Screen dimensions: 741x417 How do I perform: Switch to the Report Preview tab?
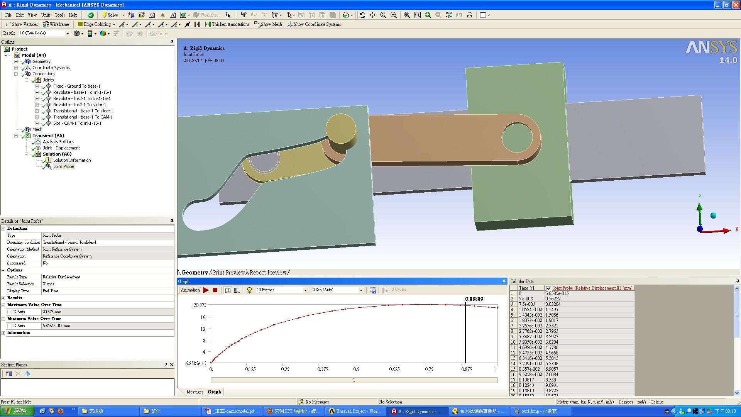(x=268, y=273)
